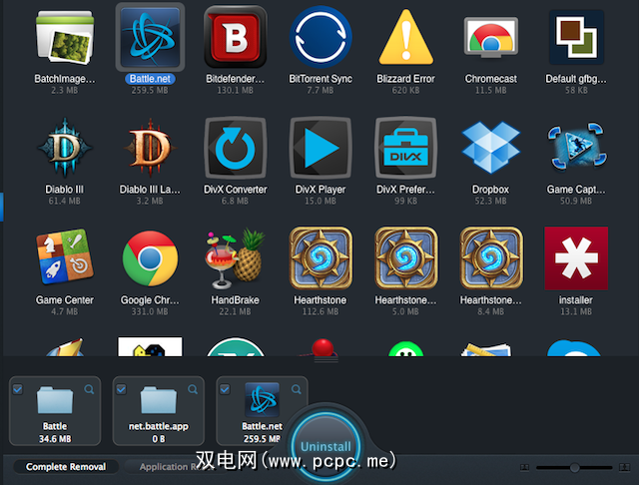Click the small icons size button
This screenshot has height=485, width=639.
525,467
